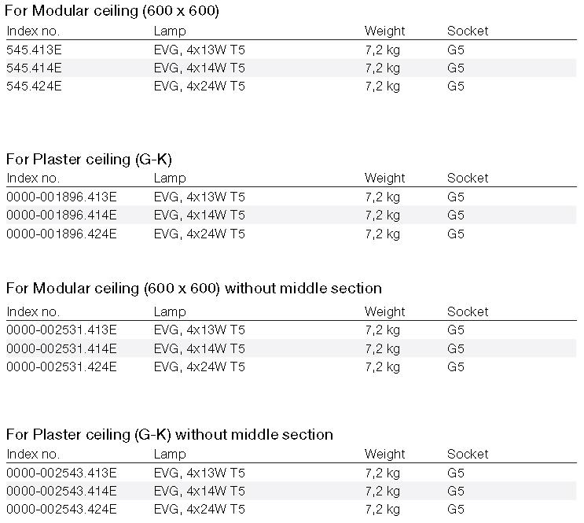Select index 0000-001896.413E in Plaster ceiling table

(61, 197)
